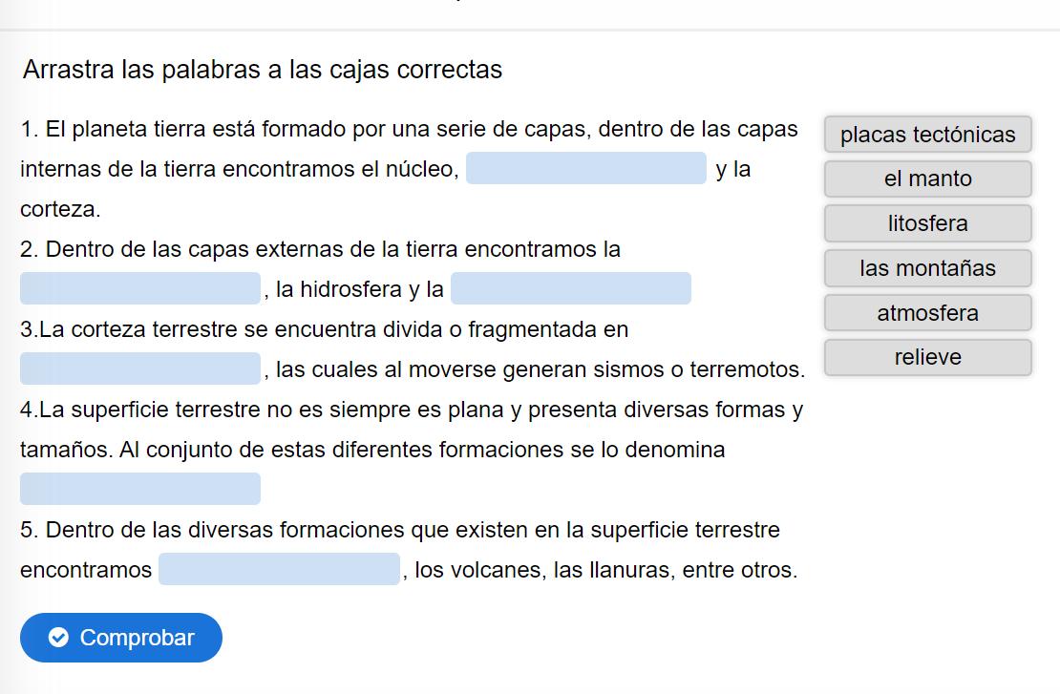The height and width of the screenshot is (694, 1060).
Task: Click the "relieve" word tile
Action: [927, 357]
